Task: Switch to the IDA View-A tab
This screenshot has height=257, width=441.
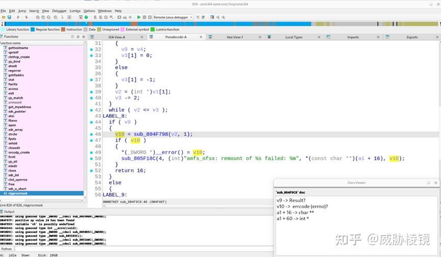Action: (117, 37)
